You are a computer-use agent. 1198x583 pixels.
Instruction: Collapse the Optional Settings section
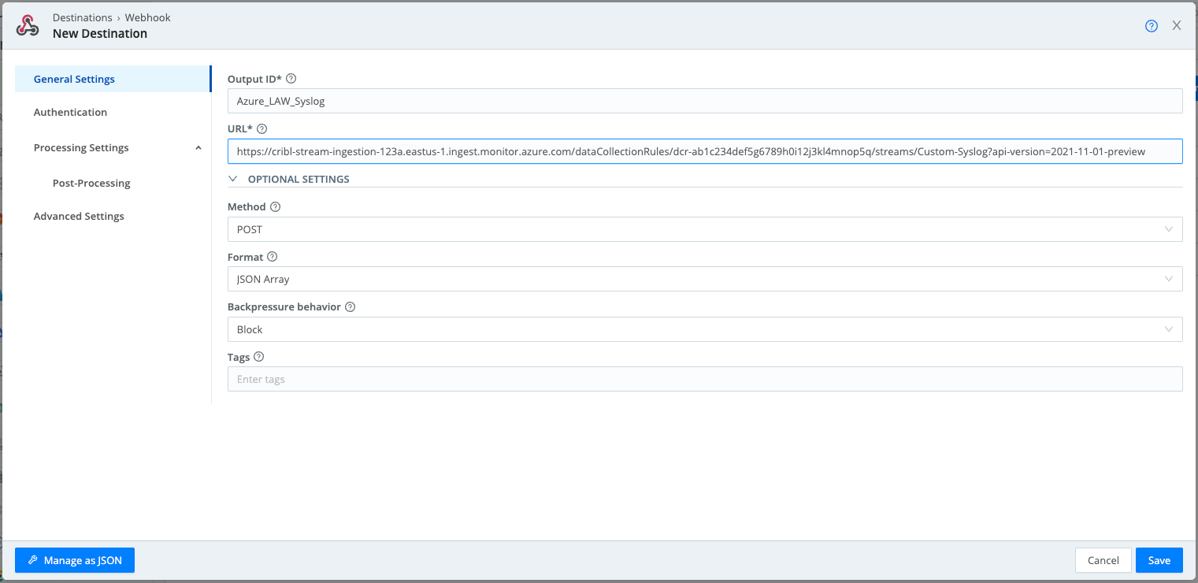pos(232,179)
